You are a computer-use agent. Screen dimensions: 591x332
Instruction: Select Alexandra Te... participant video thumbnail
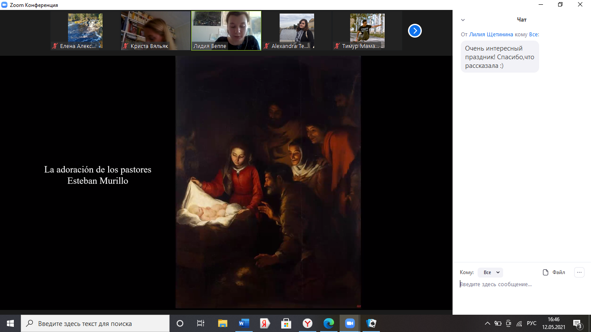tap(297, 31)
